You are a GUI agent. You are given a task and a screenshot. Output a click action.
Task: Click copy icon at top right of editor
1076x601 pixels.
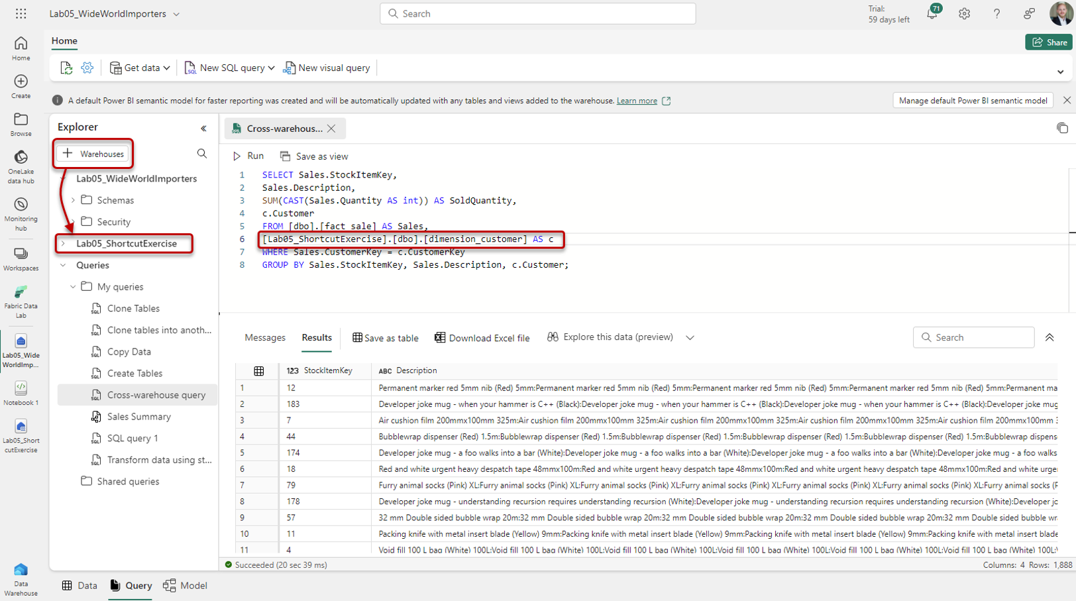[1062, 128]
